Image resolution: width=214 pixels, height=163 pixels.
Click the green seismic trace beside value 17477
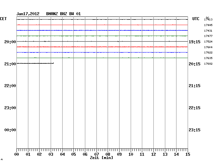pyautogui.click(x=102, y=36)
